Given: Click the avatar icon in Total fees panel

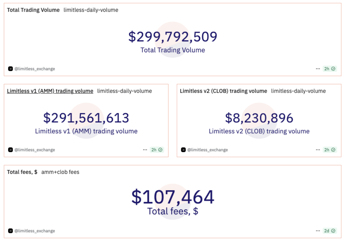Looking at the screenshot, I should coord(10,231).
